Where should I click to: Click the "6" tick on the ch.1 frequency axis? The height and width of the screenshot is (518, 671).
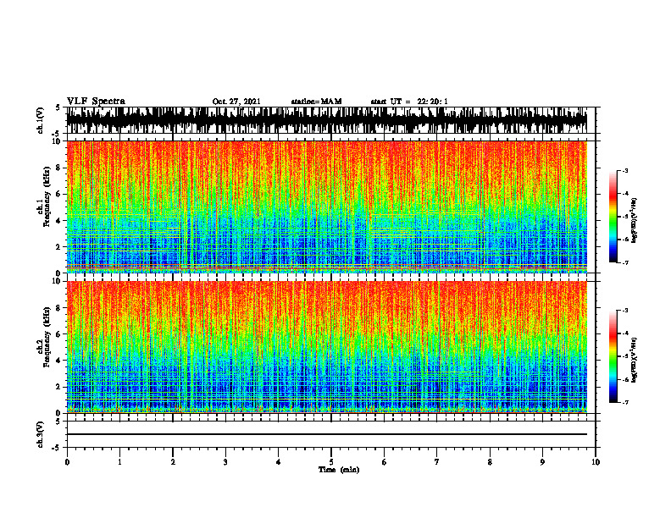tap(58, 194)
